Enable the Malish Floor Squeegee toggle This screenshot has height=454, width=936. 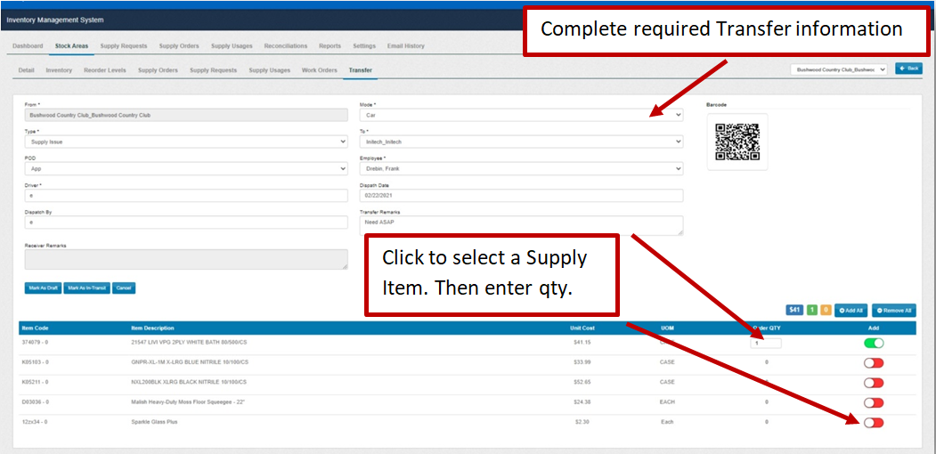[874, 402]
